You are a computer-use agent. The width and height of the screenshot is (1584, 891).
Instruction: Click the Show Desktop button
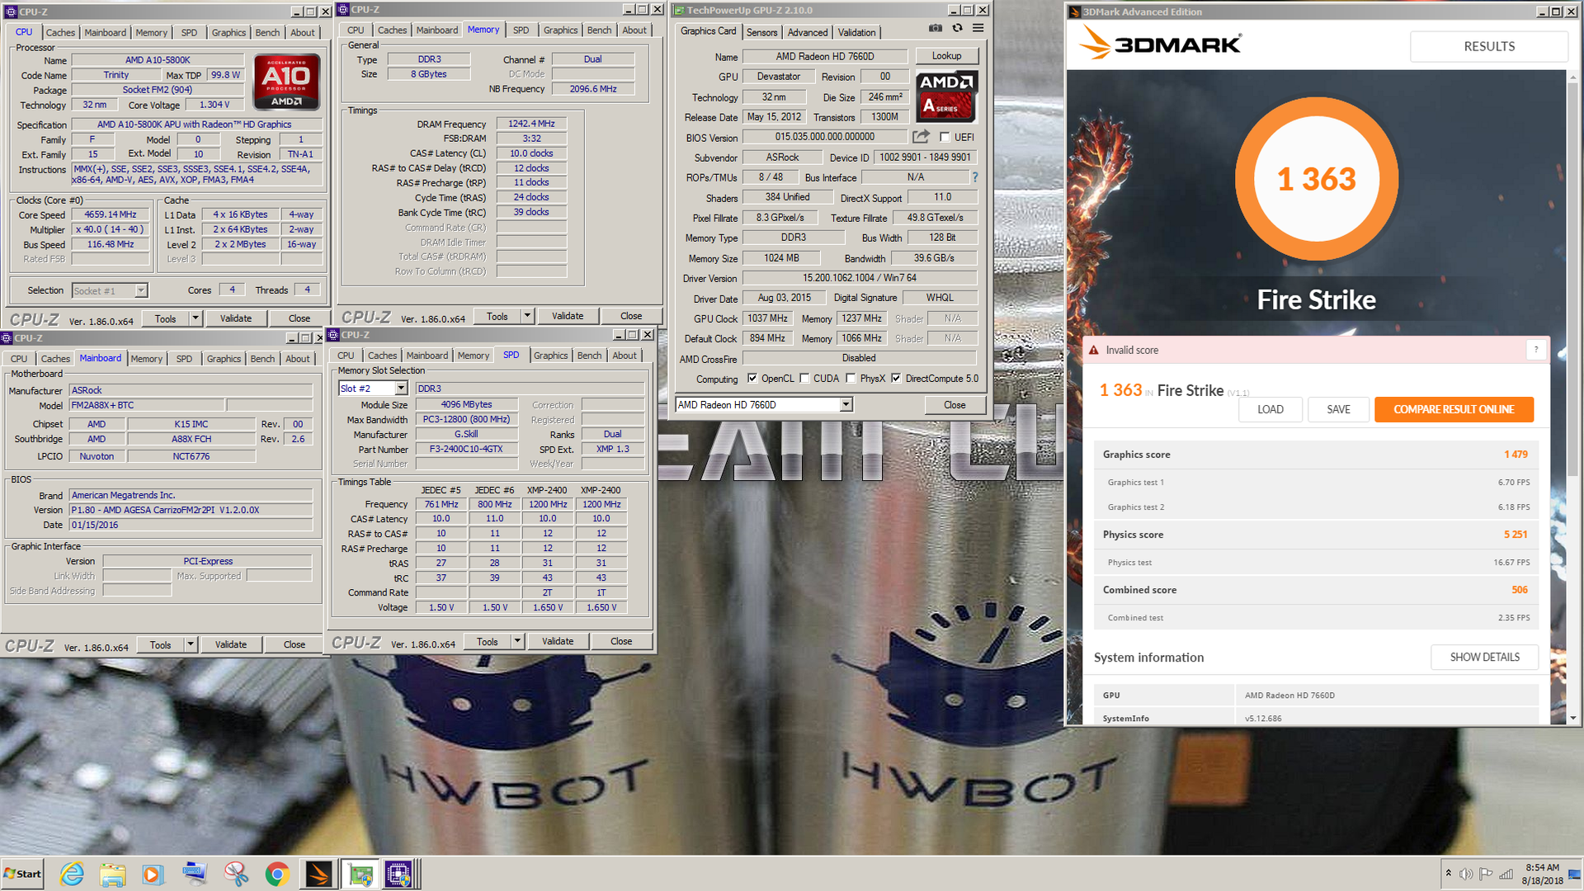tap(1575, 874)
